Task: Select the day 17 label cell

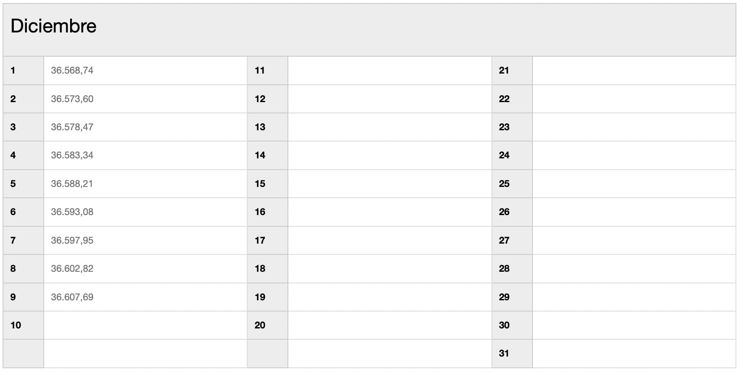Action: (x=260, y=241)
